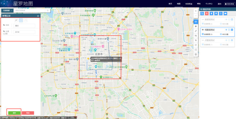236x119 pixels.
Task: Open the 地图 nav tab
Action: coord(179,4)
